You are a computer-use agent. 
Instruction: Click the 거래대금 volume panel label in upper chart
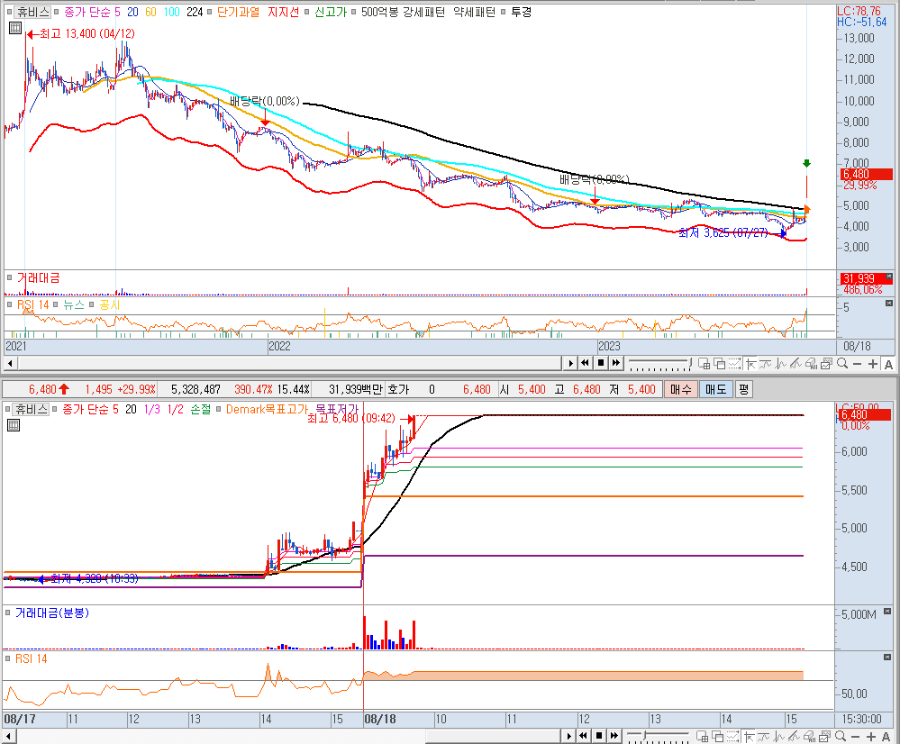click(38, 277)
